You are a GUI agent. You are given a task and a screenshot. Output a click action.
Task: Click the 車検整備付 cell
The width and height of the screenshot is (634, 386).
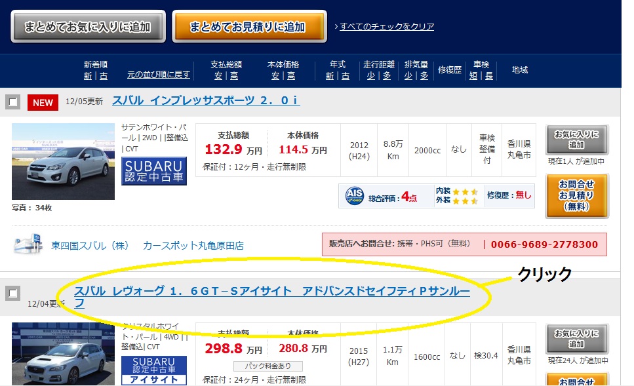487,149
